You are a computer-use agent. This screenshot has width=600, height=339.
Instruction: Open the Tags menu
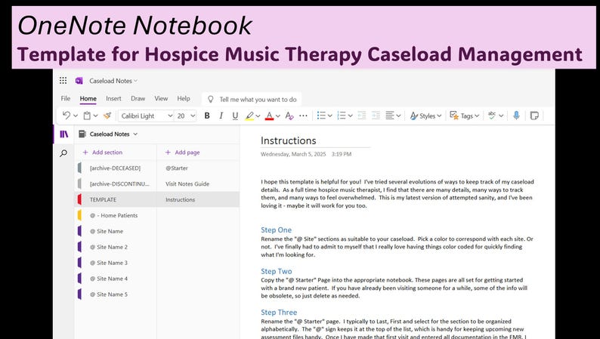(x=465, y=116)
